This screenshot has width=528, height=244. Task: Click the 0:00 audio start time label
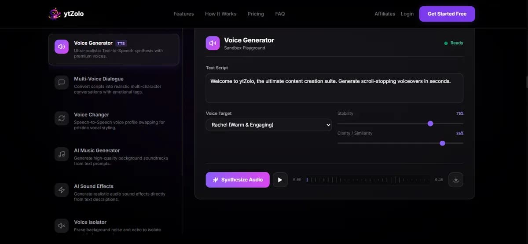pos(297,180)
